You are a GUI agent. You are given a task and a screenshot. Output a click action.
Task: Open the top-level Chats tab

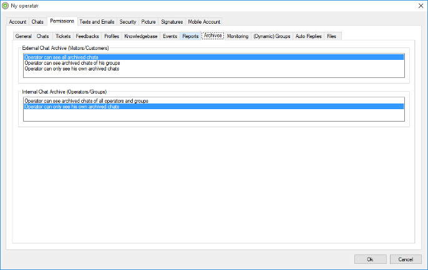click(x=37, y=22)
